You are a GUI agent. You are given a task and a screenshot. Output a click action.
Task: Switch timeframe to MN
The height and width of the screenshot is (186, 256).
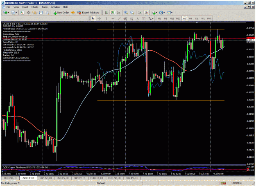[x=209, y=18]
